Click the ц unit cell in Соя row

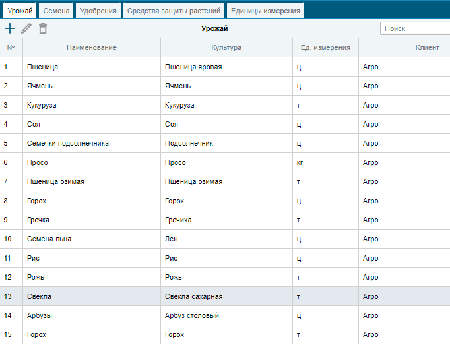click(325, 124)
